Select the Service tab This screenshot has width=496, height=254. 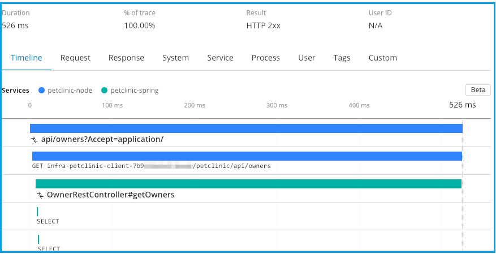click(x=220, y=58)
